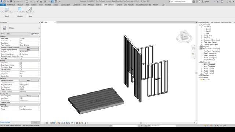Close the Project Browser panel
The width and height of the screenshot is (235, 132).
234,22
